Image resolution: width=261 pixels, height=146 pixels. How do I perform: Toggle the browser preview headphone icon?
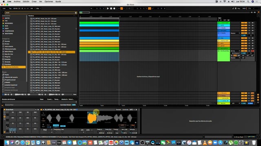pos(3,94)
